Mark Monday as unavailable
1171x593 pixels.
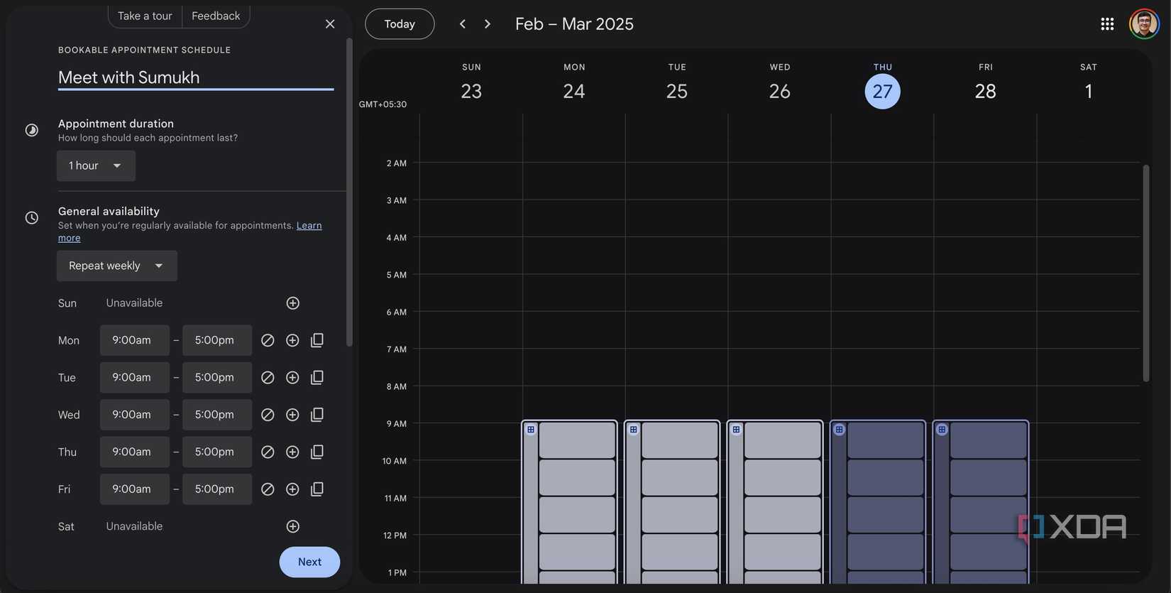[268, 340]
